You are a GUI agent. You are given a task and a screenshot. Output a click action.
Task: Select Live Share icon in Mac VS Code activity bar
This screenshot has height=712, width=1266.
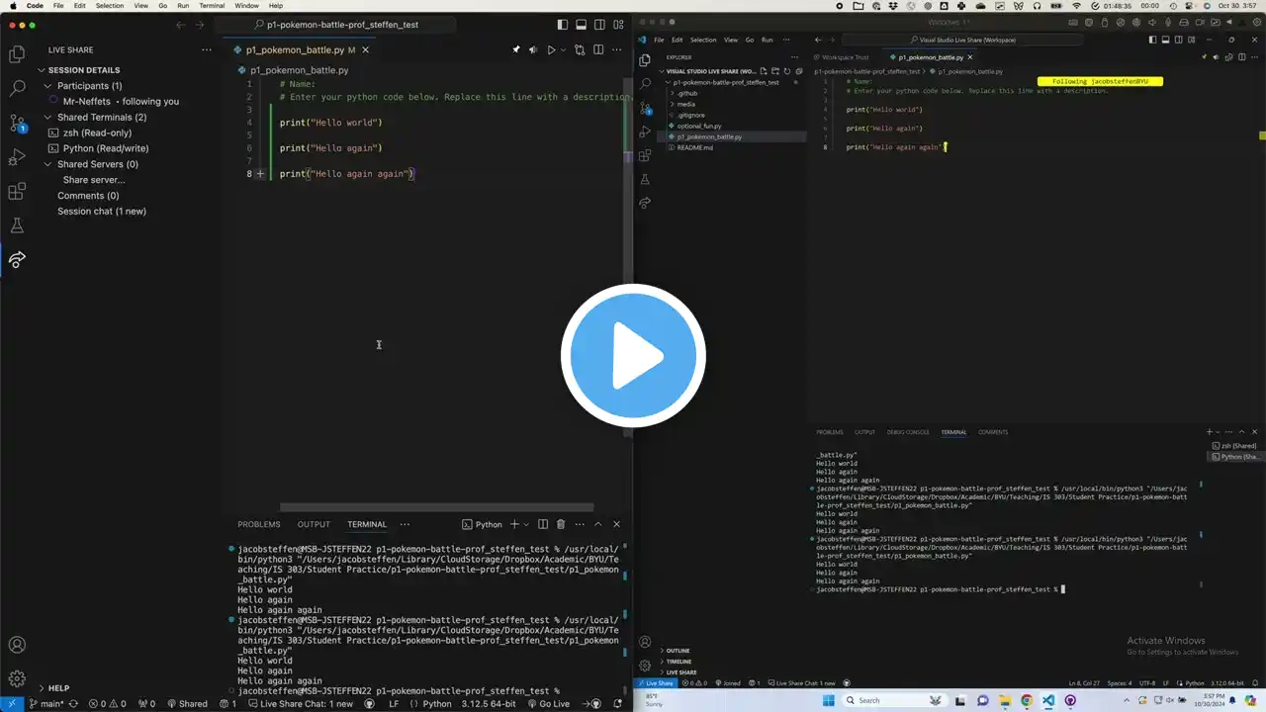17,260
